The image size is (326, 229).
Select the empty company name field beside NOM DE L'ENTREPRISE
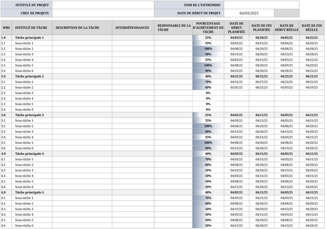click(x=262, y=5)
